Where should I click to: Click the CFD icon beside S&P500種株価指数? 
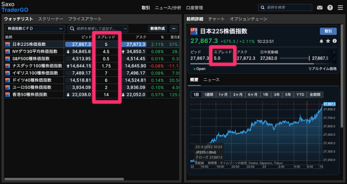(7, 59)
